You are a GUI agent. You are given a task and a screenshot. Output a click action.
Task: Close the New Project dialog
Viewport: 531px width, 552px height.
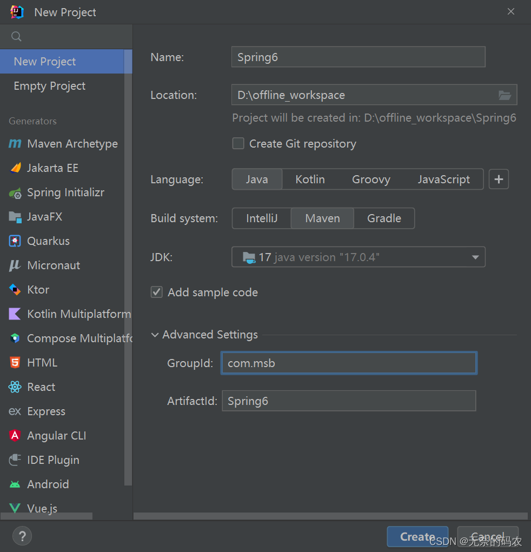(x=511, y=11)
